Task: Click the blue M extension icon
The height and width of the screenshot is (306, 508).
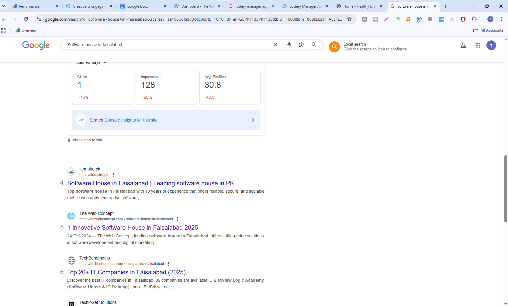Action: [x=441, y=19]
